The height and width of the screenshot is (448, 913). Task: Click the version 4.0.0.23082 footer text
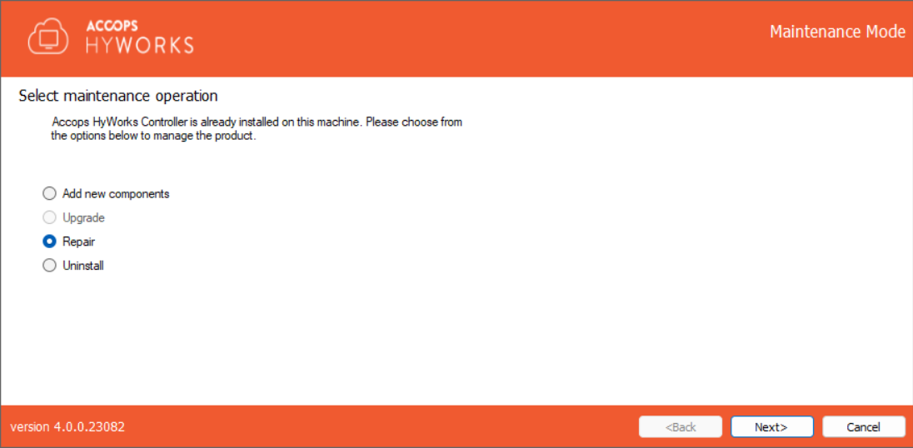67,426
